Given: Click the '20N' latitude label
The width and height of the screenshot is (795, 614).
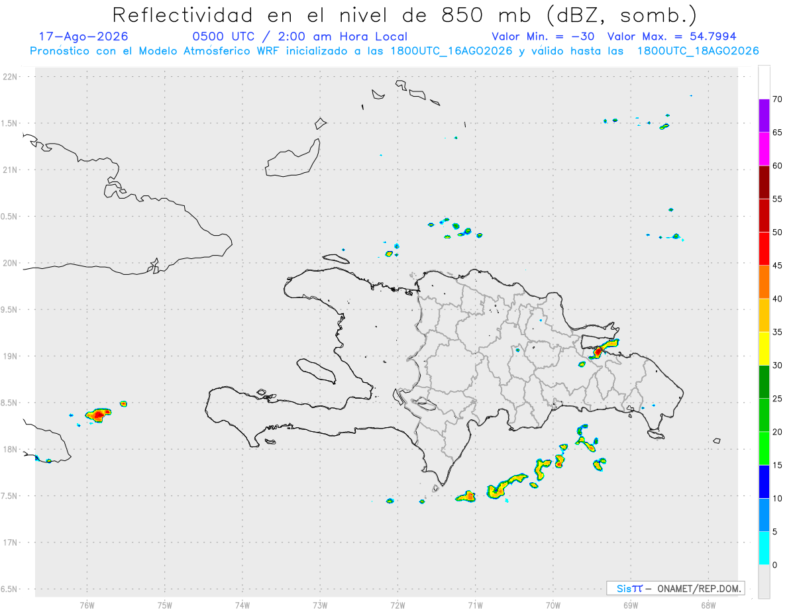Looking at the screenshot, I should (x=11, y=263).
